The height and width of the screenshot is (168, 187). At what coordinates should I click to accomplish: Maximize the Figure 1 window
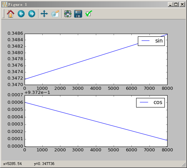point(176,4)
